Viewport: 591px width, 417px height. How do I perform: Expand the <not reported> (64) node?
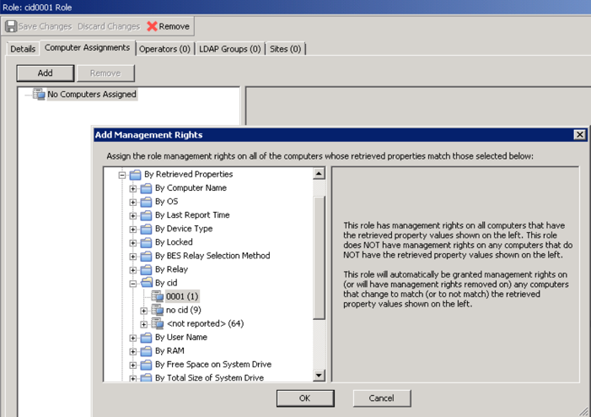click(x=144, y=323)
